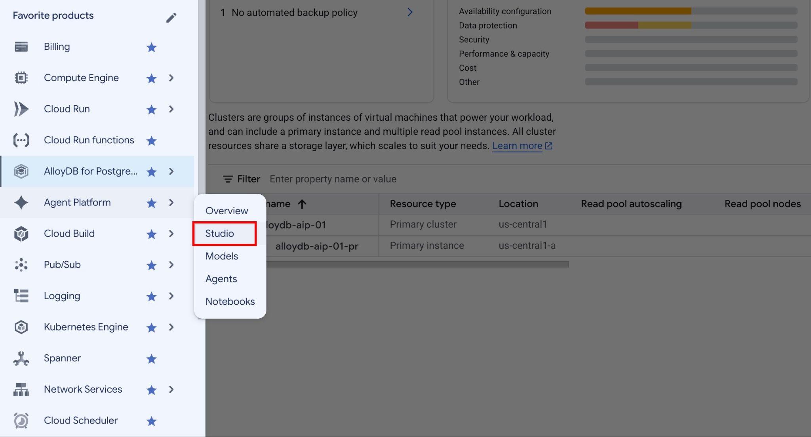Image resolution: width=811 pixels, height=437 pixels.
Task: Toggle the AlloyDB favorite star
Action: 151,172
